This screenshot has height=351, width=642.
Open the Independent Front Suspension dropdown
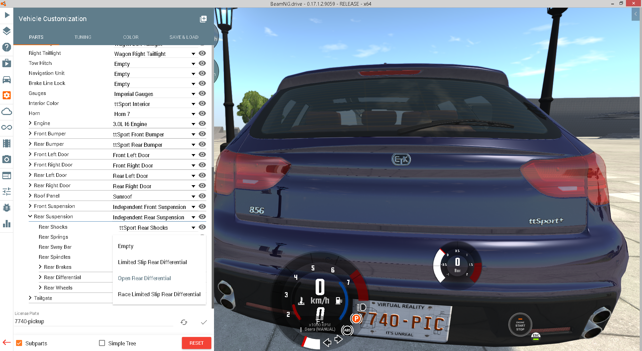(154, 207)
